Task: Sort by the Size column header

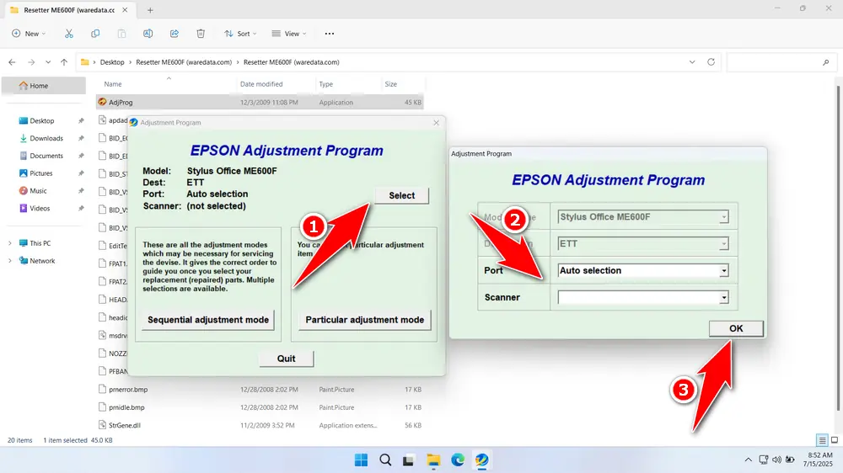Action: [x=391, y=84]
